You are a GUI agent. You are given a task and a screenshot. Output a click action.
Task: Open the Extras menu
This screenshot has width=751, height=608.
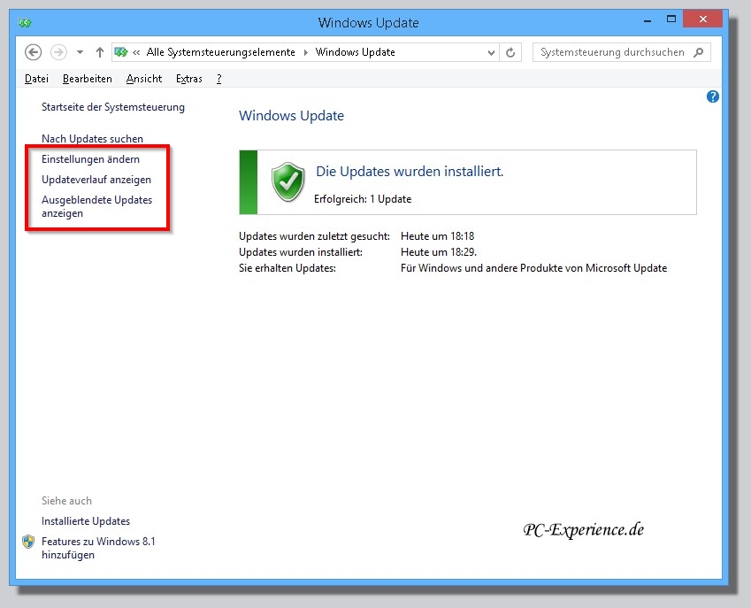(188, 79)
